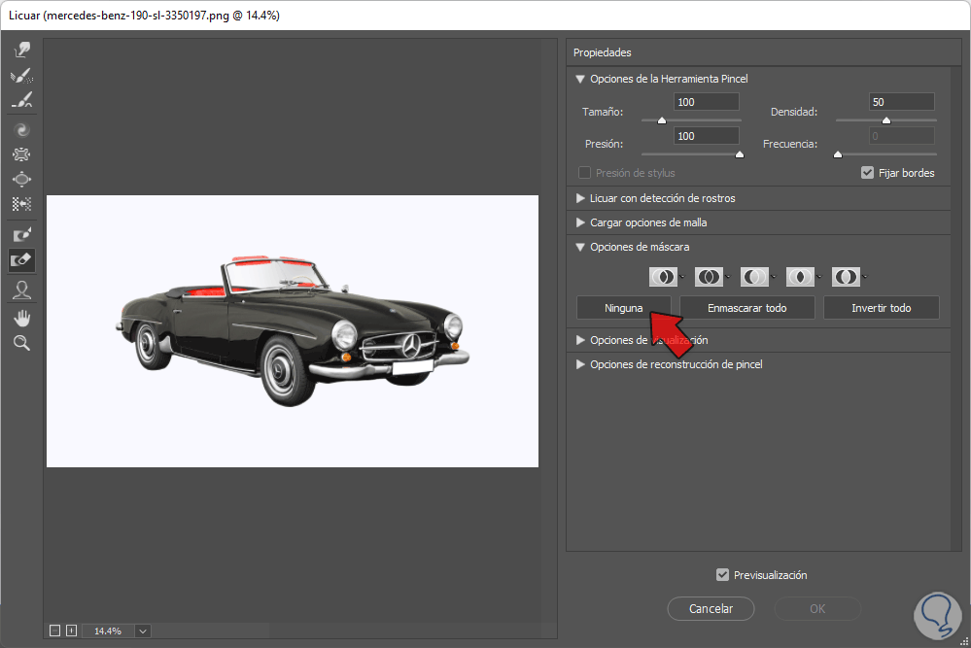Select the Forward Warp tool
The width and height of the screenshot is (971, 648).
[21, 50]
